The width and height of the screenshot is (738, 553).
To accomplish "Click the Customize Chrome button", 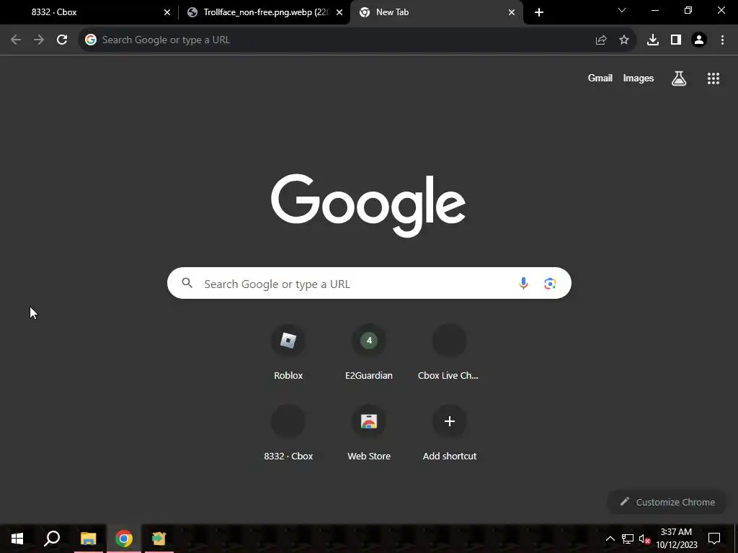I will coord(667,502).
